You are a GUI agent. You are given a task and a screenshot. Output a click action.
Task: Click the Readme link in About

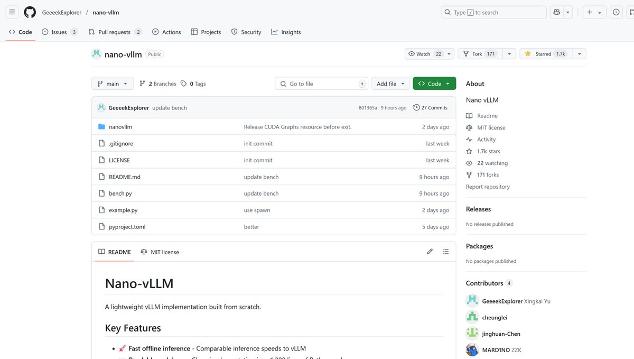(482, 116)
